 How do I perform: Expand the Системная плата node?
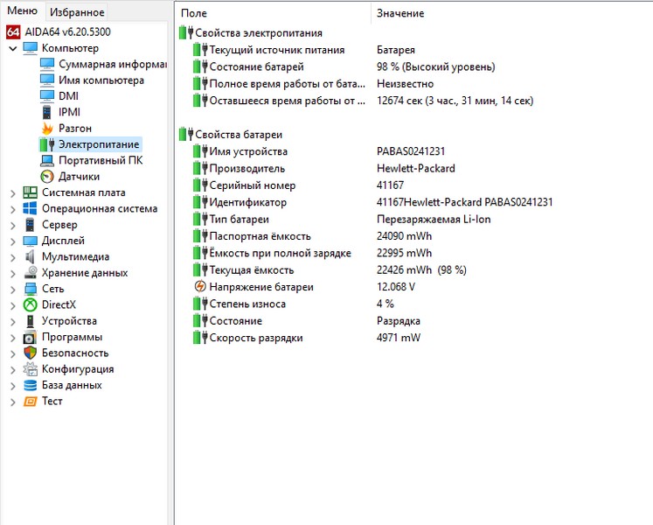tap(12, 193)
